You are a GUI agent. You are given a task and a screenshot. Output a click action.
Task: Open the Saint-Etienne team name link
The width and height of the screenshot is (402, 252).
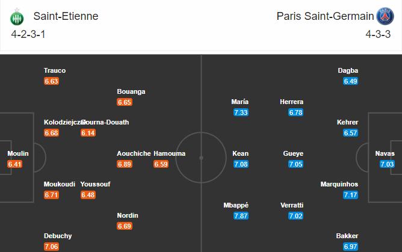pos(66,16)
